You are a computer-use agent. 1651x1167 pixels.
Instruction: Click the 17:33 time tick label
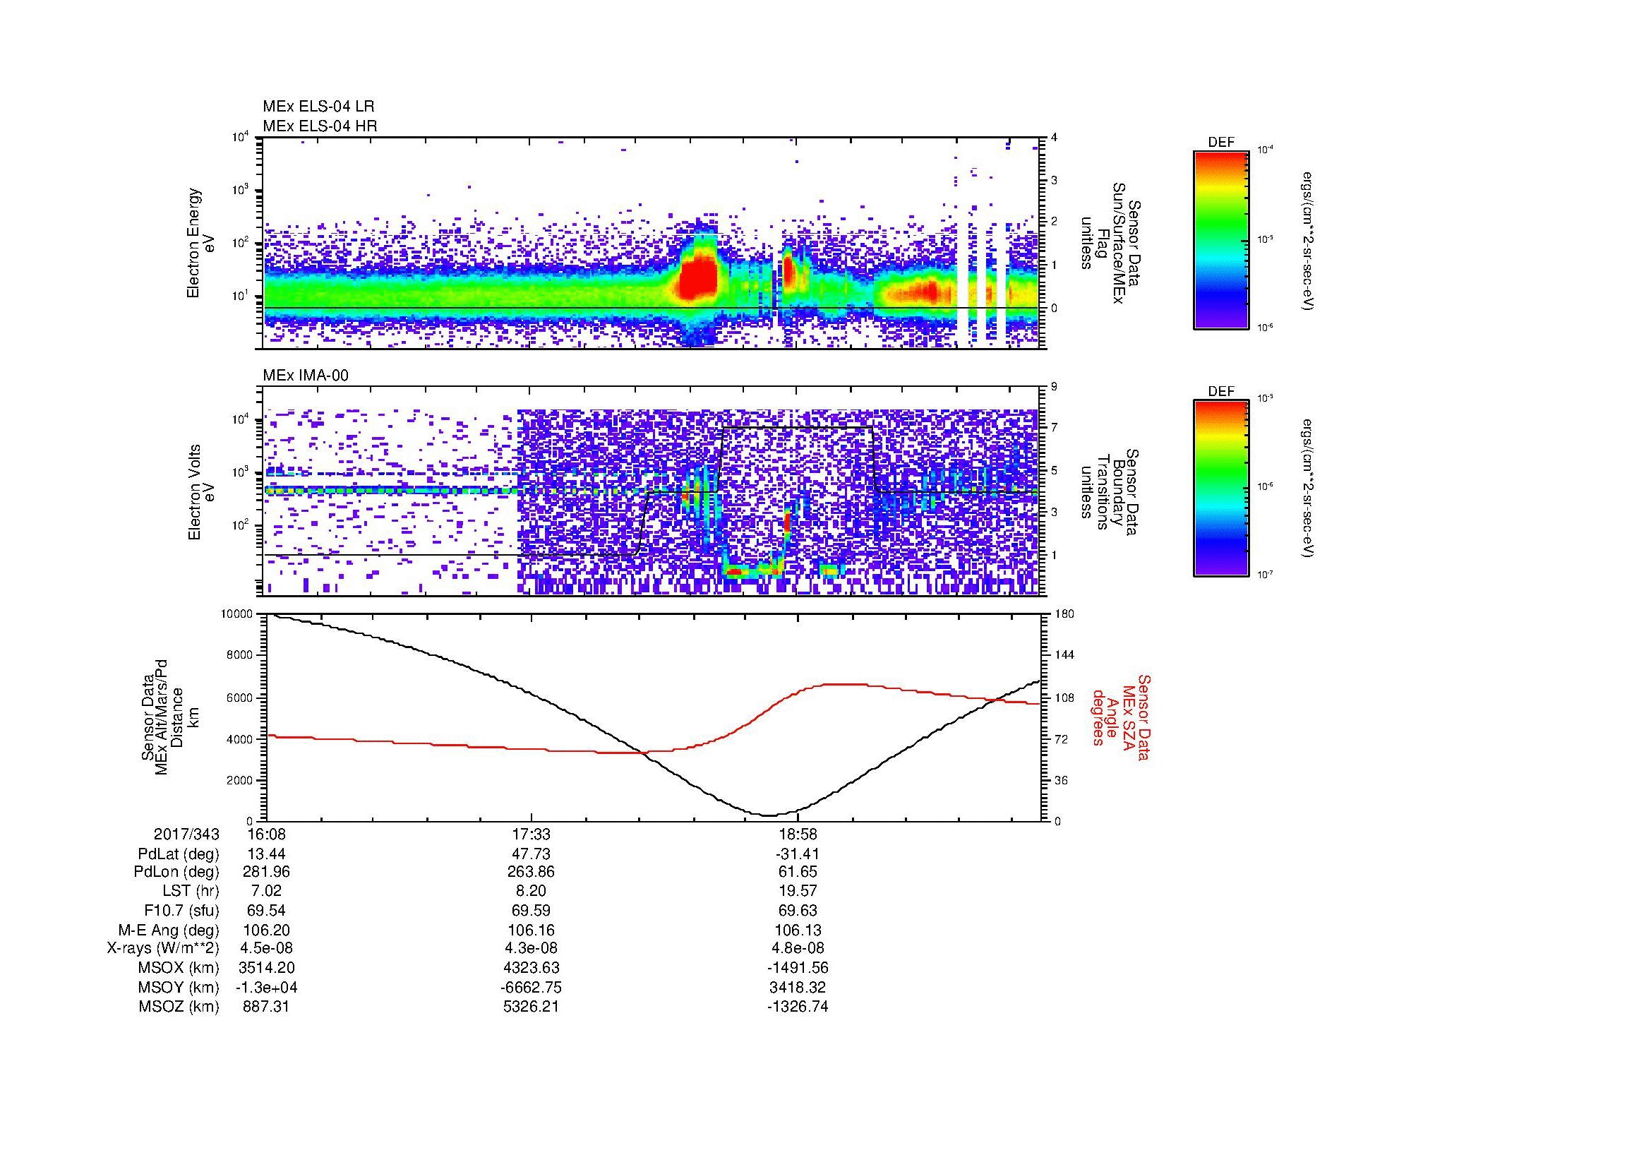[x=532, y=834]
